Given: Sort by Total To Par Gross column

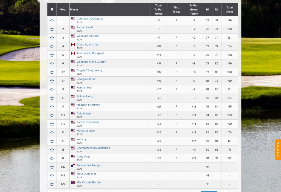Looking at the screenshot, I should (x=159, y=10).
